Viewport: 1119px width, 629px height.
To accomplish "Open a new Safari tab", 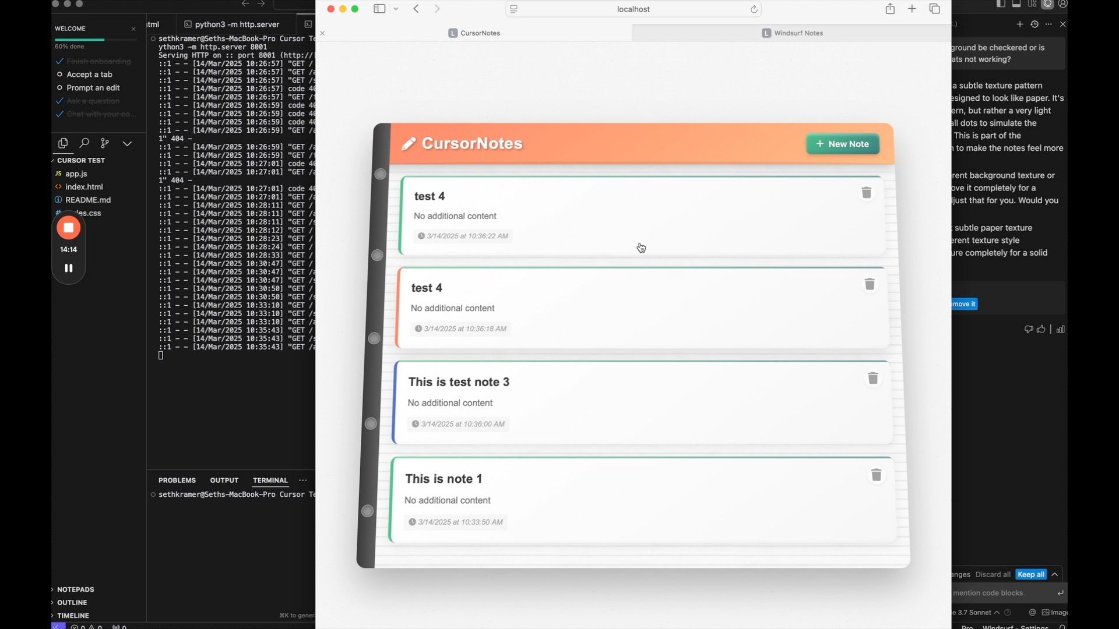I will (x=912, y=9).
